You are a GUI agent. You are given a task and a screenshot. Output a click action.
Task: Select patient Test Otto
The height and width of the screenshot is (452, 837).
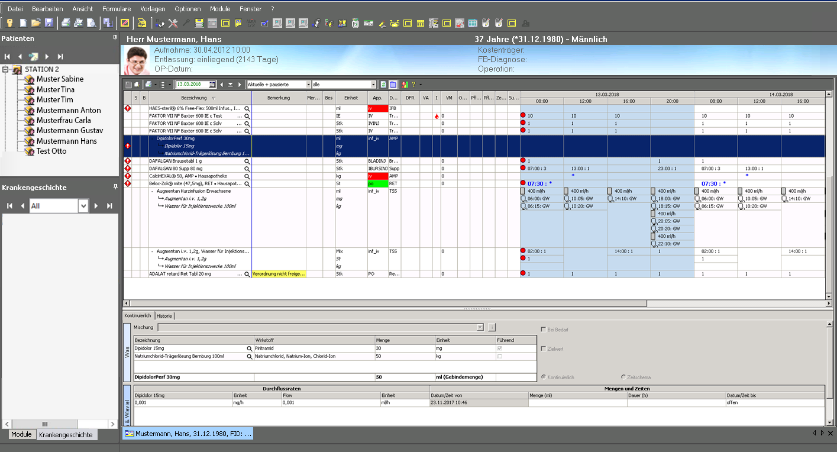pyautogui.click(x=51, y=151)
